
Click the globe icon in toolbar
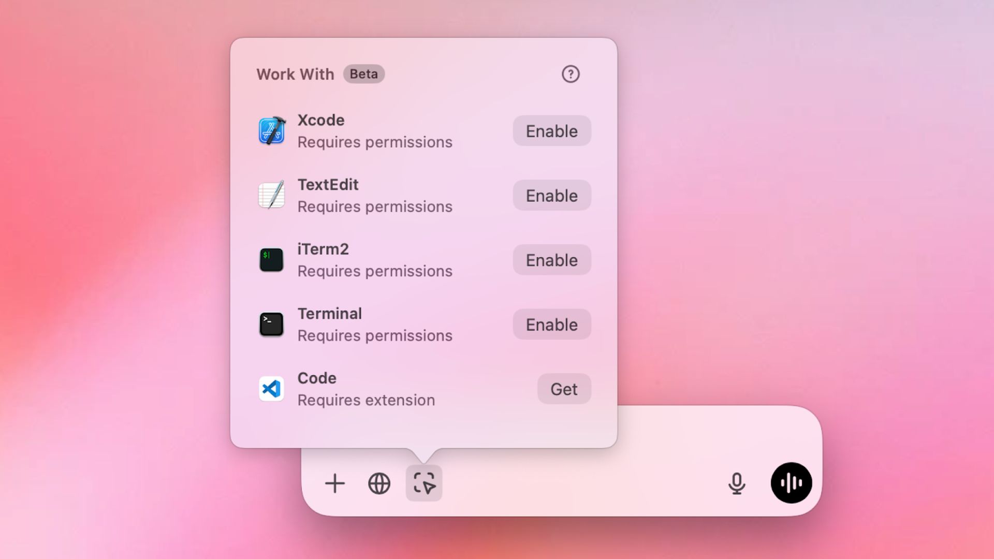(x=379, y=482)
